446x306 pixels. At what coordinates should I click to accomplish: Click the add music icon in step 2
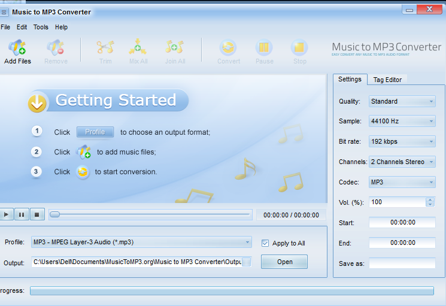tap(83, 152)
